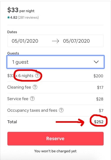Select the check-in date 05/01/2020
111x160 pixels.
pos(25,41)
